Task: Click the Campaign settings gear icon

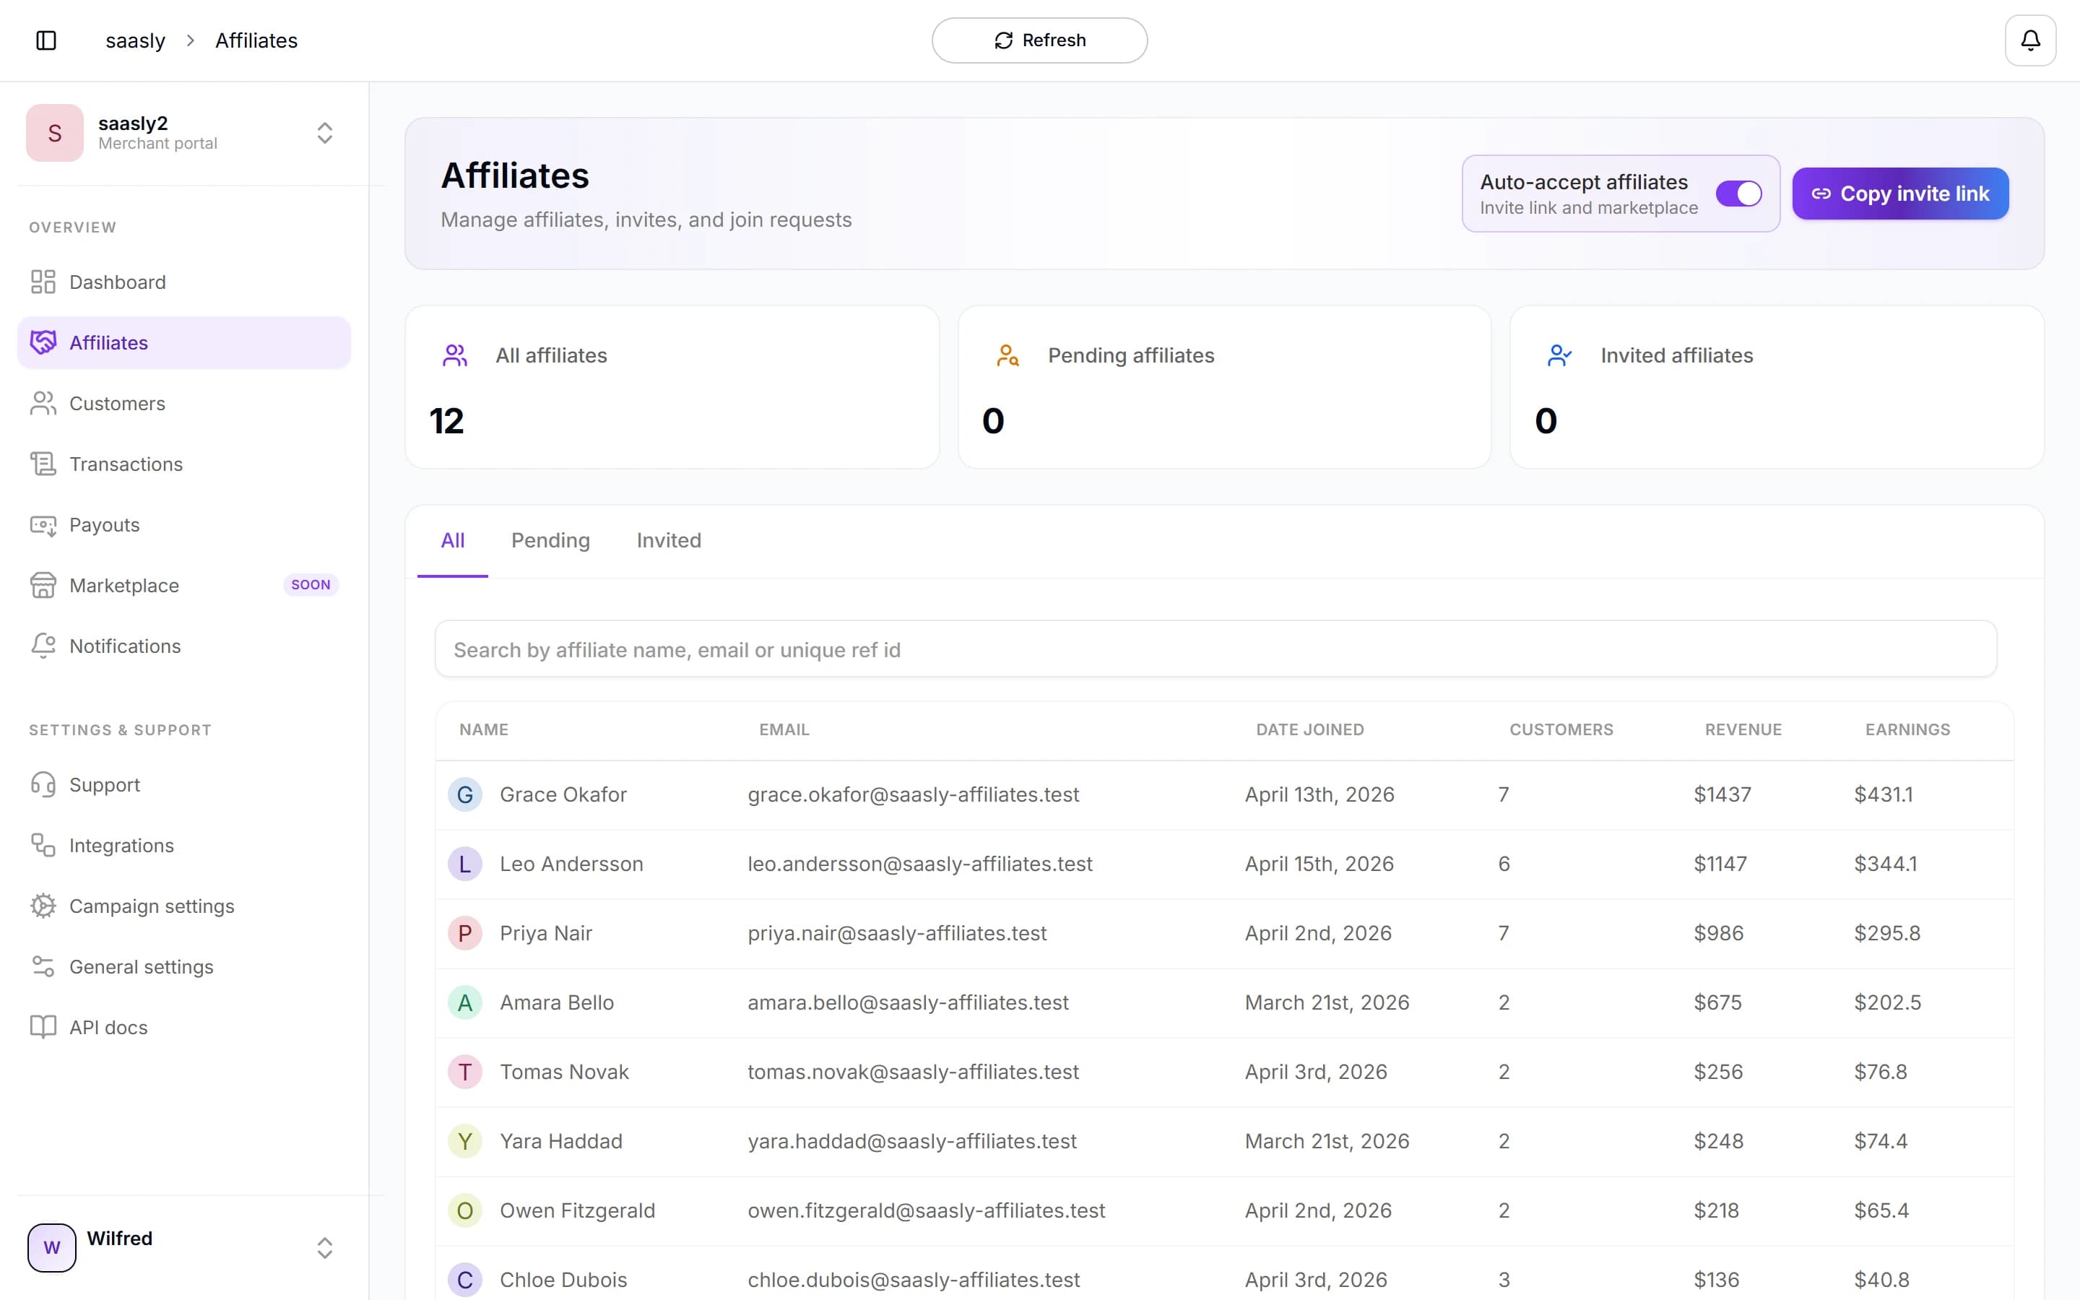Action: click(x=43, y=906)
